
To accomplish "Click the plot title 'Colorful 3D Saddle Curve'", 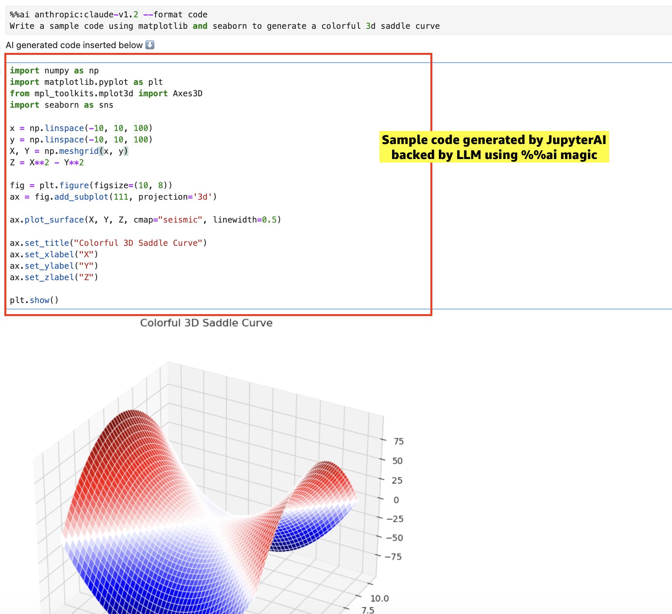I will pyautogui.click(x=206, y=323).
